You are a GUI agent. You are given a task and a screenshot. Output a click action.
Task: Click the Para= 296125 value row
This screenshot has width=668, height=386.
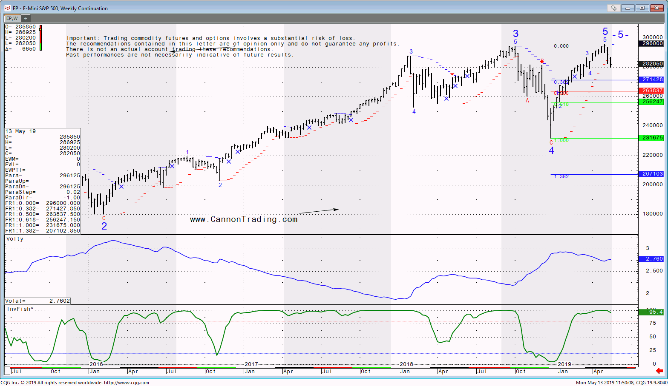pyautogui.click(x=43, y=176)
